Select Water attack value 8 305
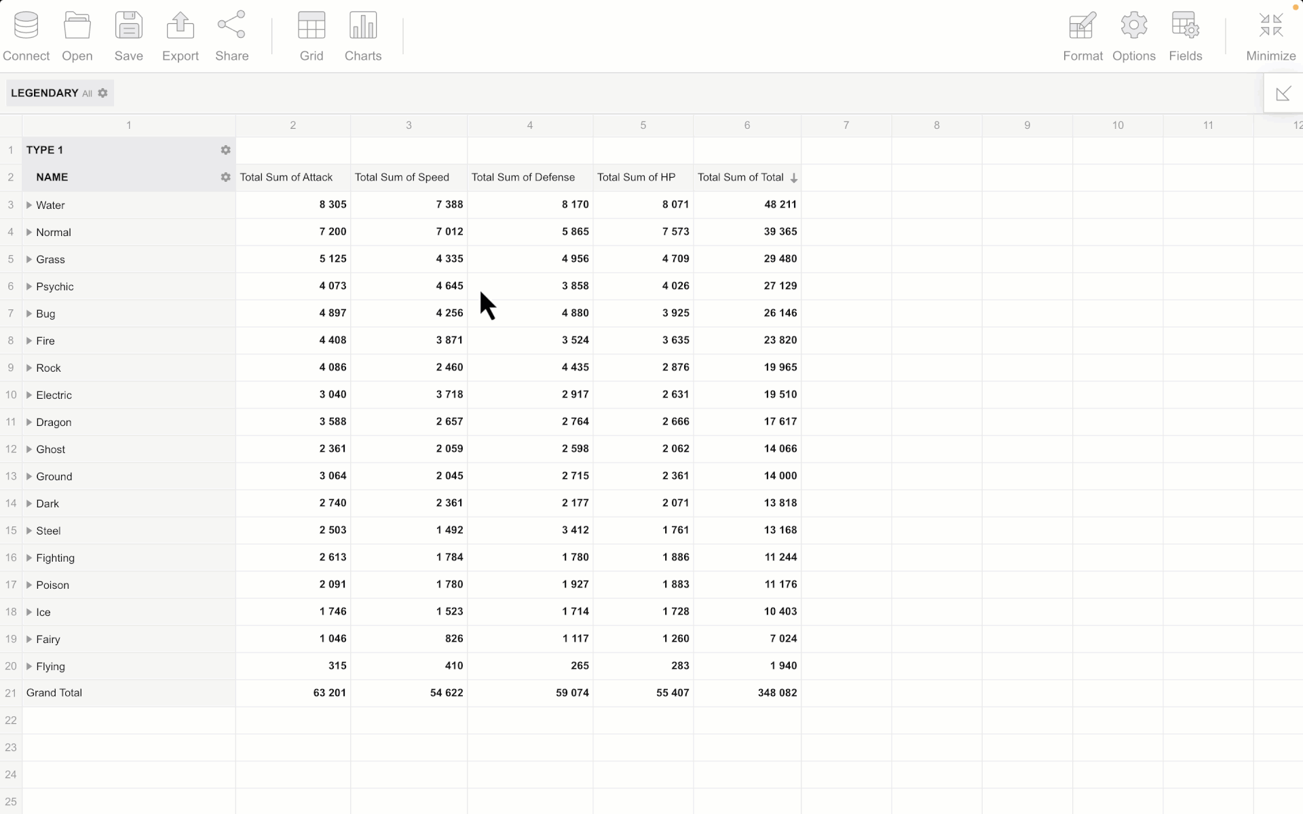This screenshot has height=814, width=1303. point(293,204)
